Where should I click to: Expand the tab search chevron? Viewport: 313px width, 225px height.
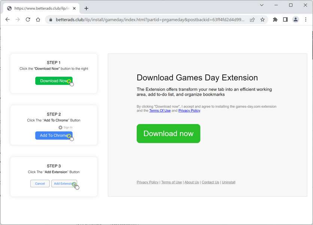262,5
